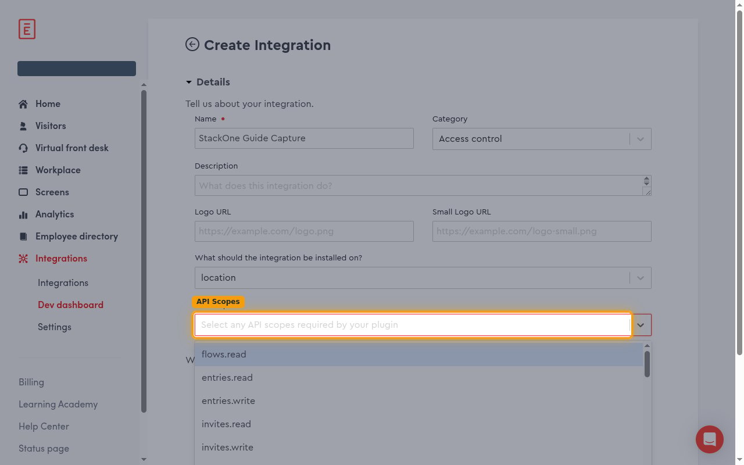Open Employee directory
The image size is (744, 465).
(77, 237)
